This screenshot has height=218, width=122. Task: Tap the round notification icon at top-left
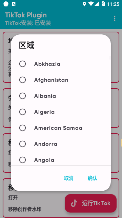click(x=6, y=4)
